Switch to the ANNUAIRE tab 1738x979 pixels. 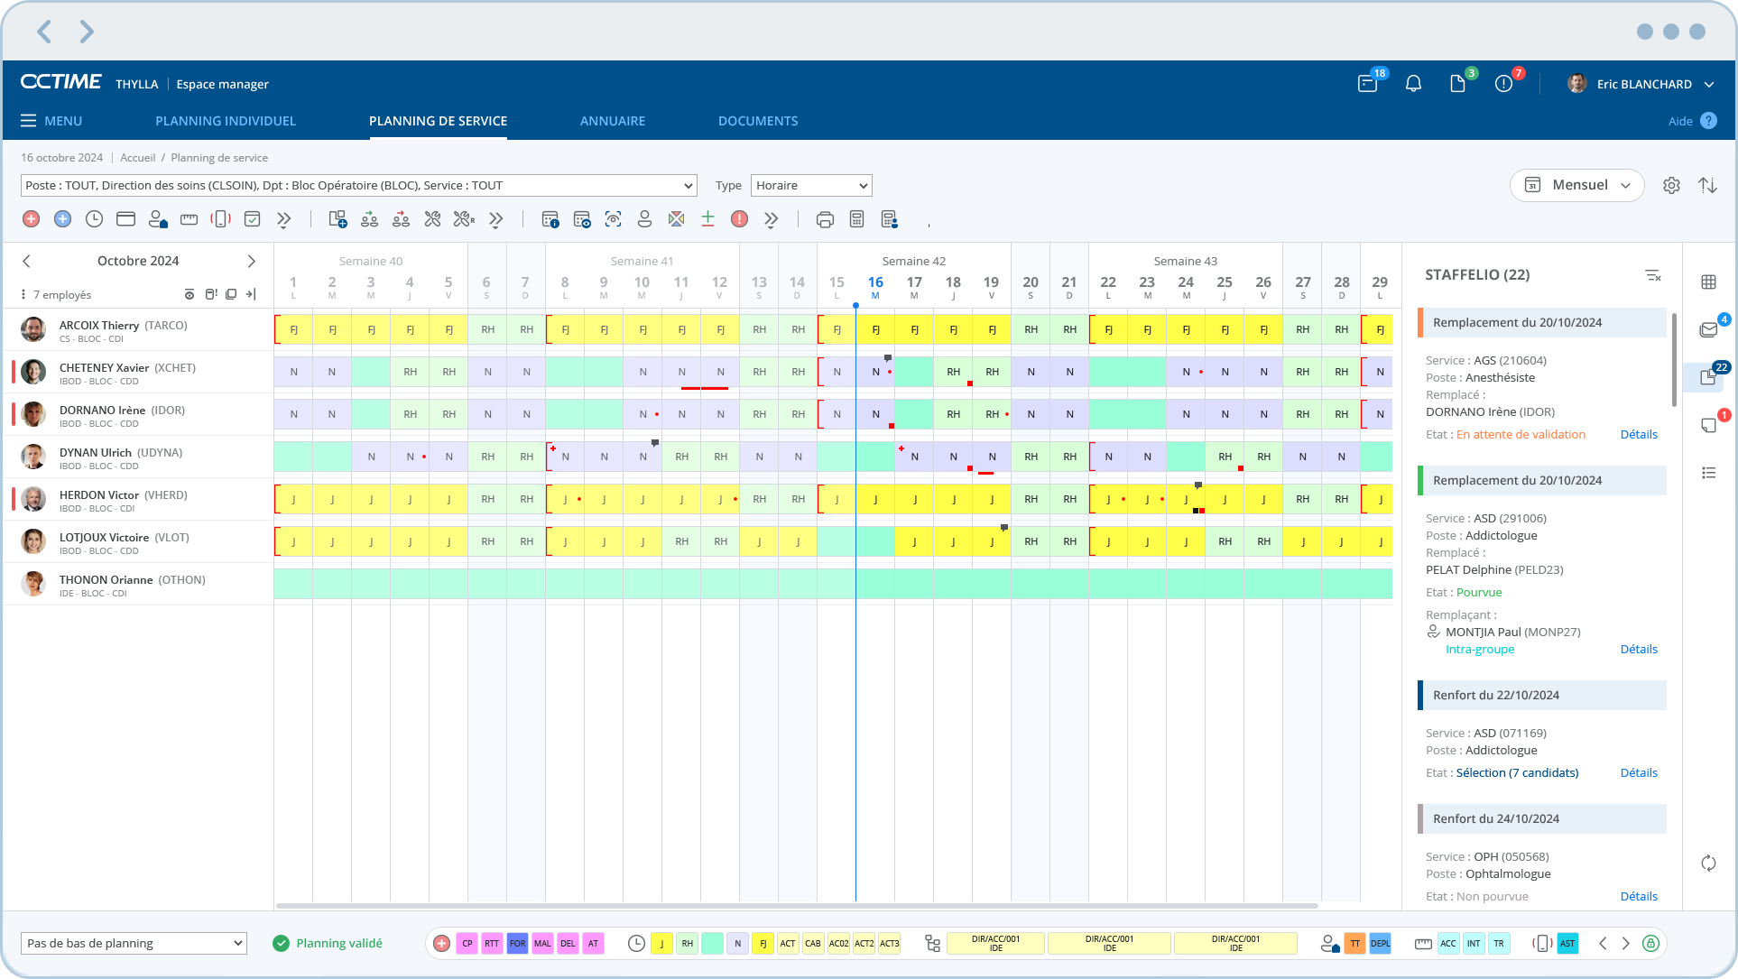[613, 120]
